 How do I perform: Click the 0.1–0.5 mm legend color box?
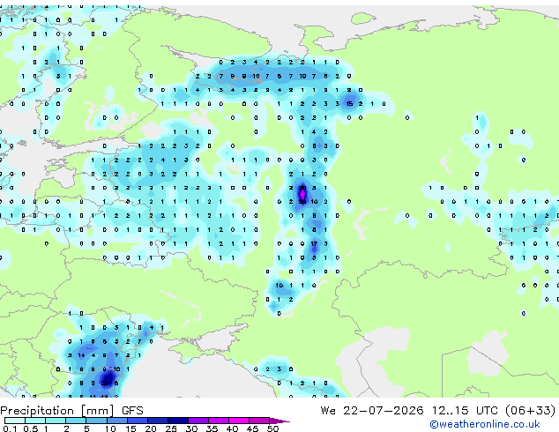[15, 421]
